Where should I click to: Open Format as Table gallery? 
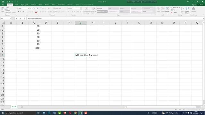coord(93,10)
